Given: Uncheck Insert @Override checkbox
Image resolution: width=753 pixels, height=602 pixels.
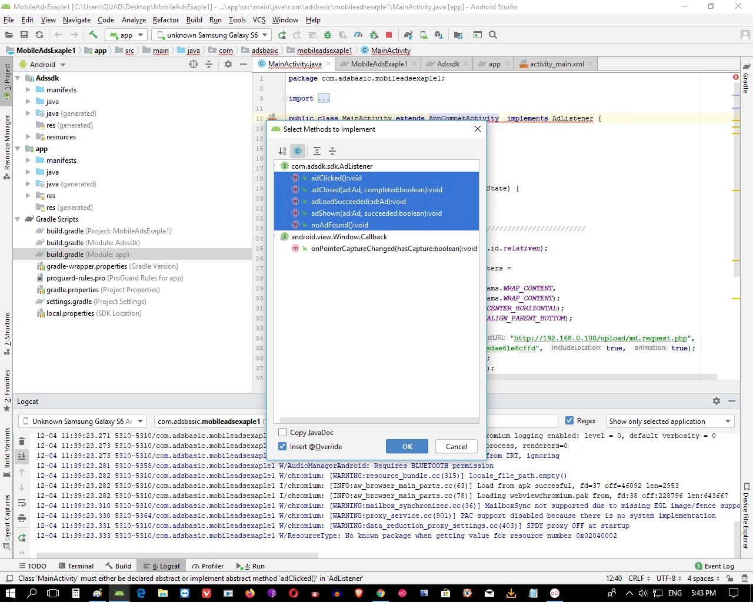Looking at the screenshot, I should 282,447.
